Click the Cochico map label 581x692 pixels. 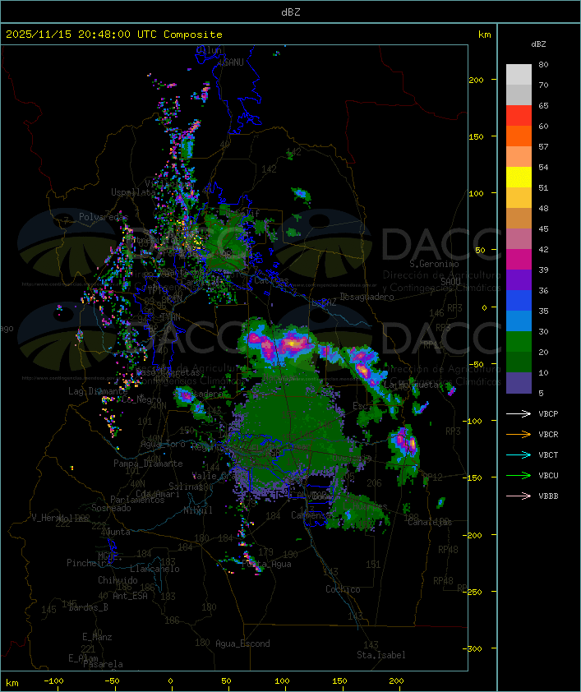click(x=343, y=589)
